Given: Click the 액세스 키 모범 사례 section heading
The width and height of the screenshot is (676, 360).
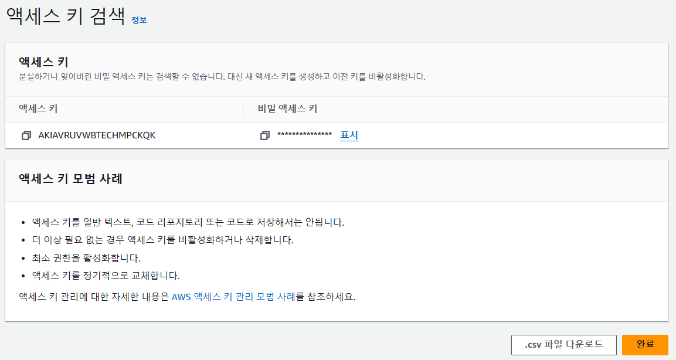Looking at the screenshot, I should point(71,178).
